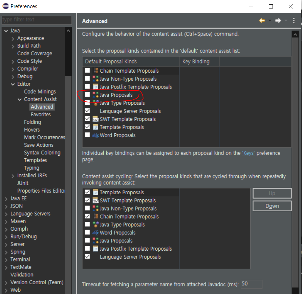Click Chain Template Proposals icon in cycling list
This screenshot has height=294, width=302.
pos(96,216)
